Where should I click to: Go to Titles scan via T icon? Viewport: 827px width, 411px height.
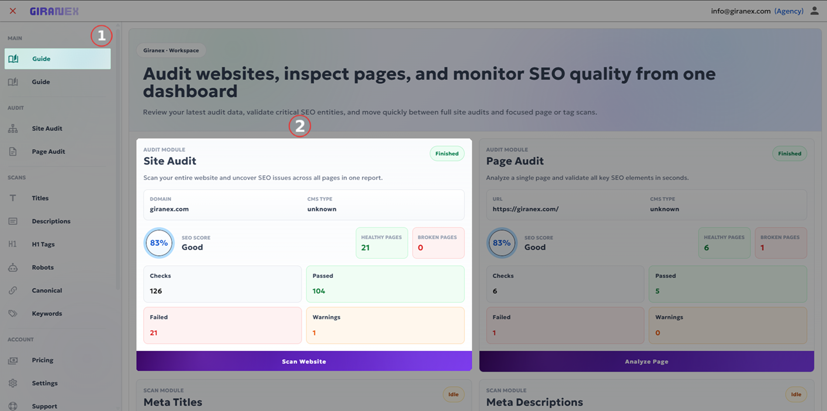[x=13, y=198]
